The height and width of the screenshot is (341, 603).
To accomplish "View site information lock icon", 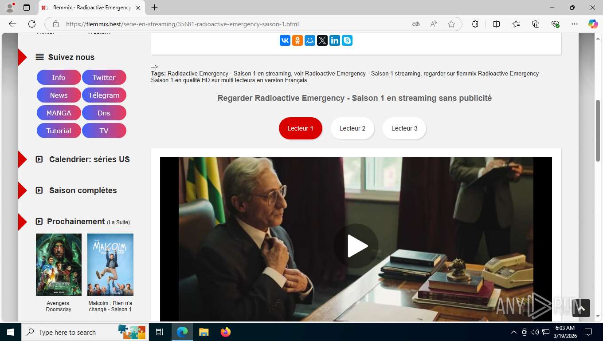I will coord(55,24).
